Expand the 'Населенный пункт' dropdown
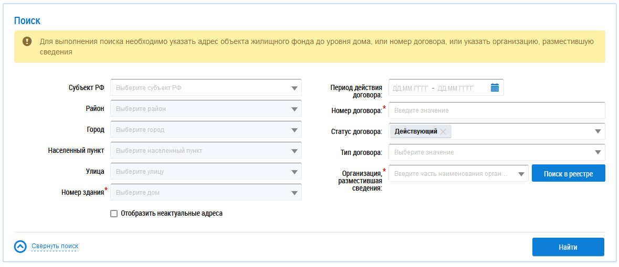619x267 pixels. point(295,151)
